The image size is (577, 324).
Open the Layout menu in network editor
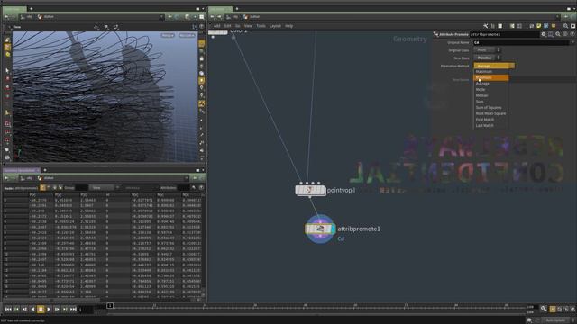275,26
